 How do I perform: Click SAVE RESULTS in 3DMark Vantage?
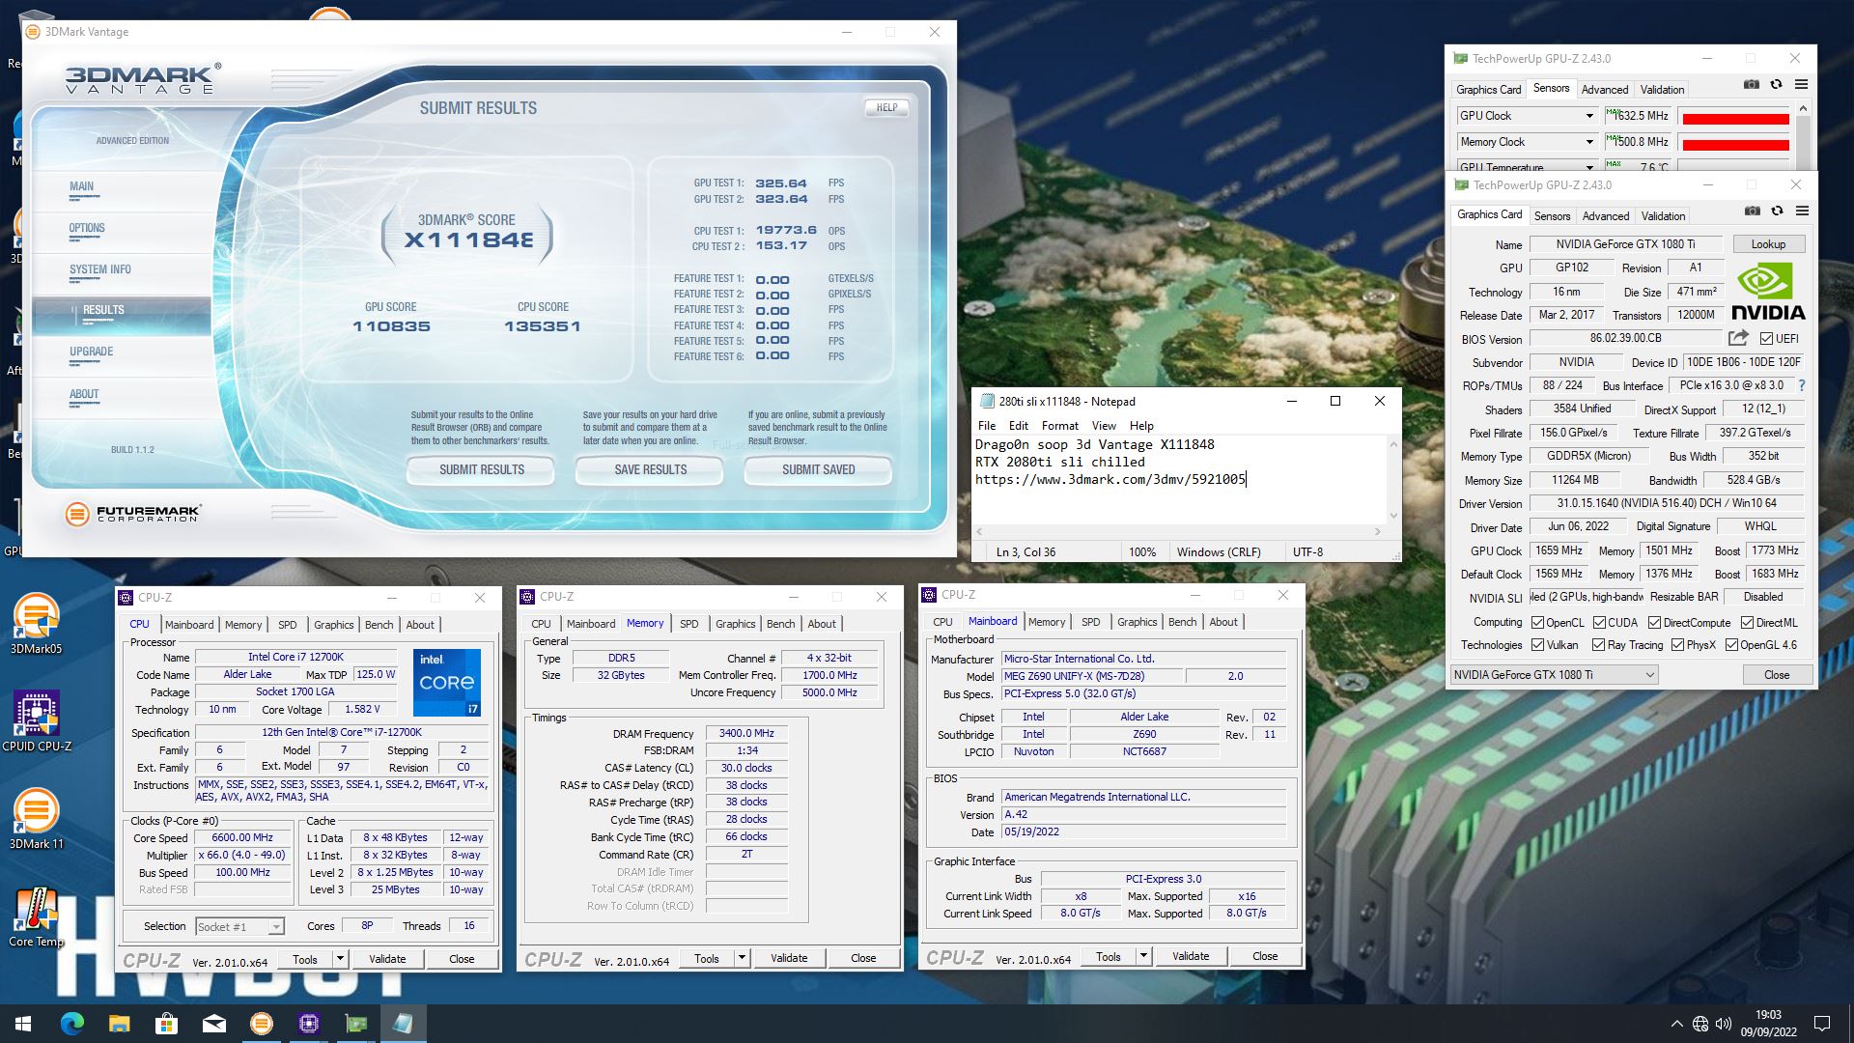click(x=650, y=470)
